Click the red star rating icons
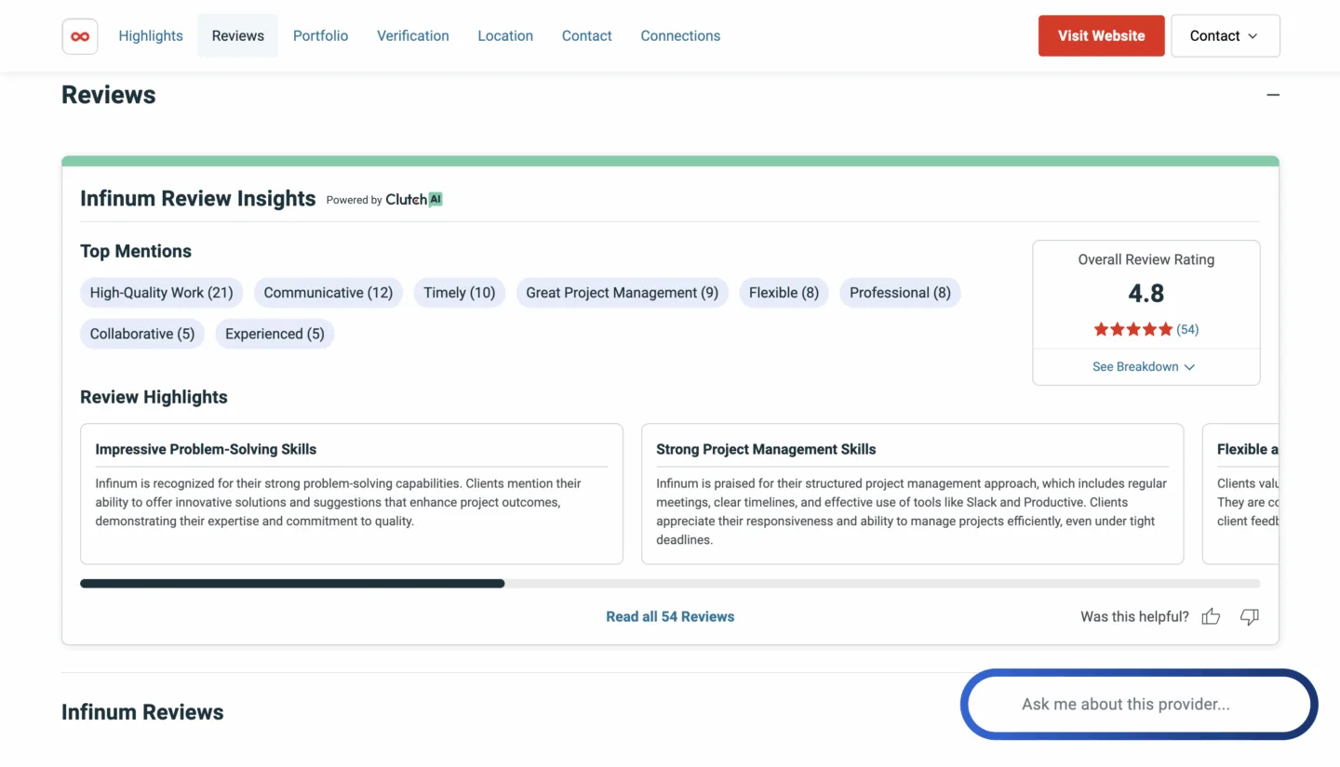Screen dimensions: 1340x767 (x=1132, y=329)
